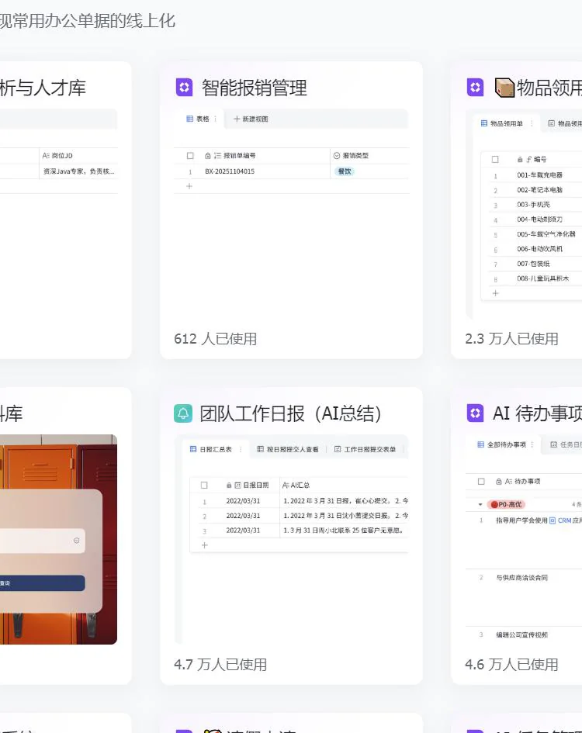
Task: Click to-do row 编辑公司宣传视频
Action: 521,634
